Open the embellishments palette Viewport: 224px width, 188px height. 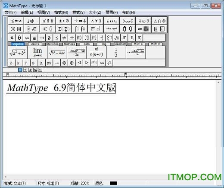click(x=48, y=21)
